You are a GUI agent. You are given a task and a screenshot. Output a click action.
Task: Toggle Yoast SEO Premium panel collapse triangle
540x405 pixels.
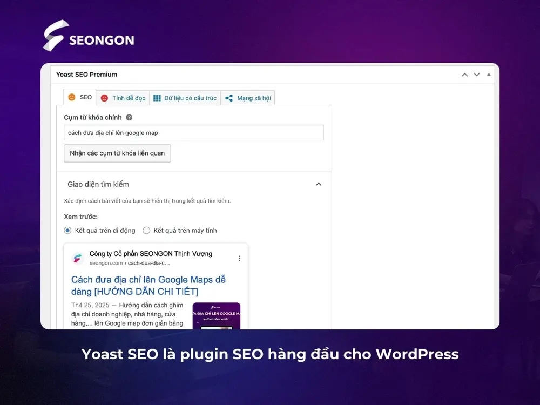click(489, 75)
